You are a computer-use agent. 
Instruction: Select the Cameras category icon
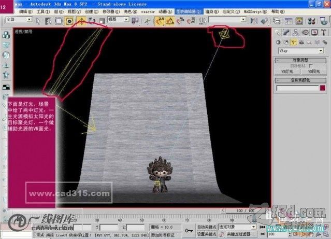[x=301, y=43]
